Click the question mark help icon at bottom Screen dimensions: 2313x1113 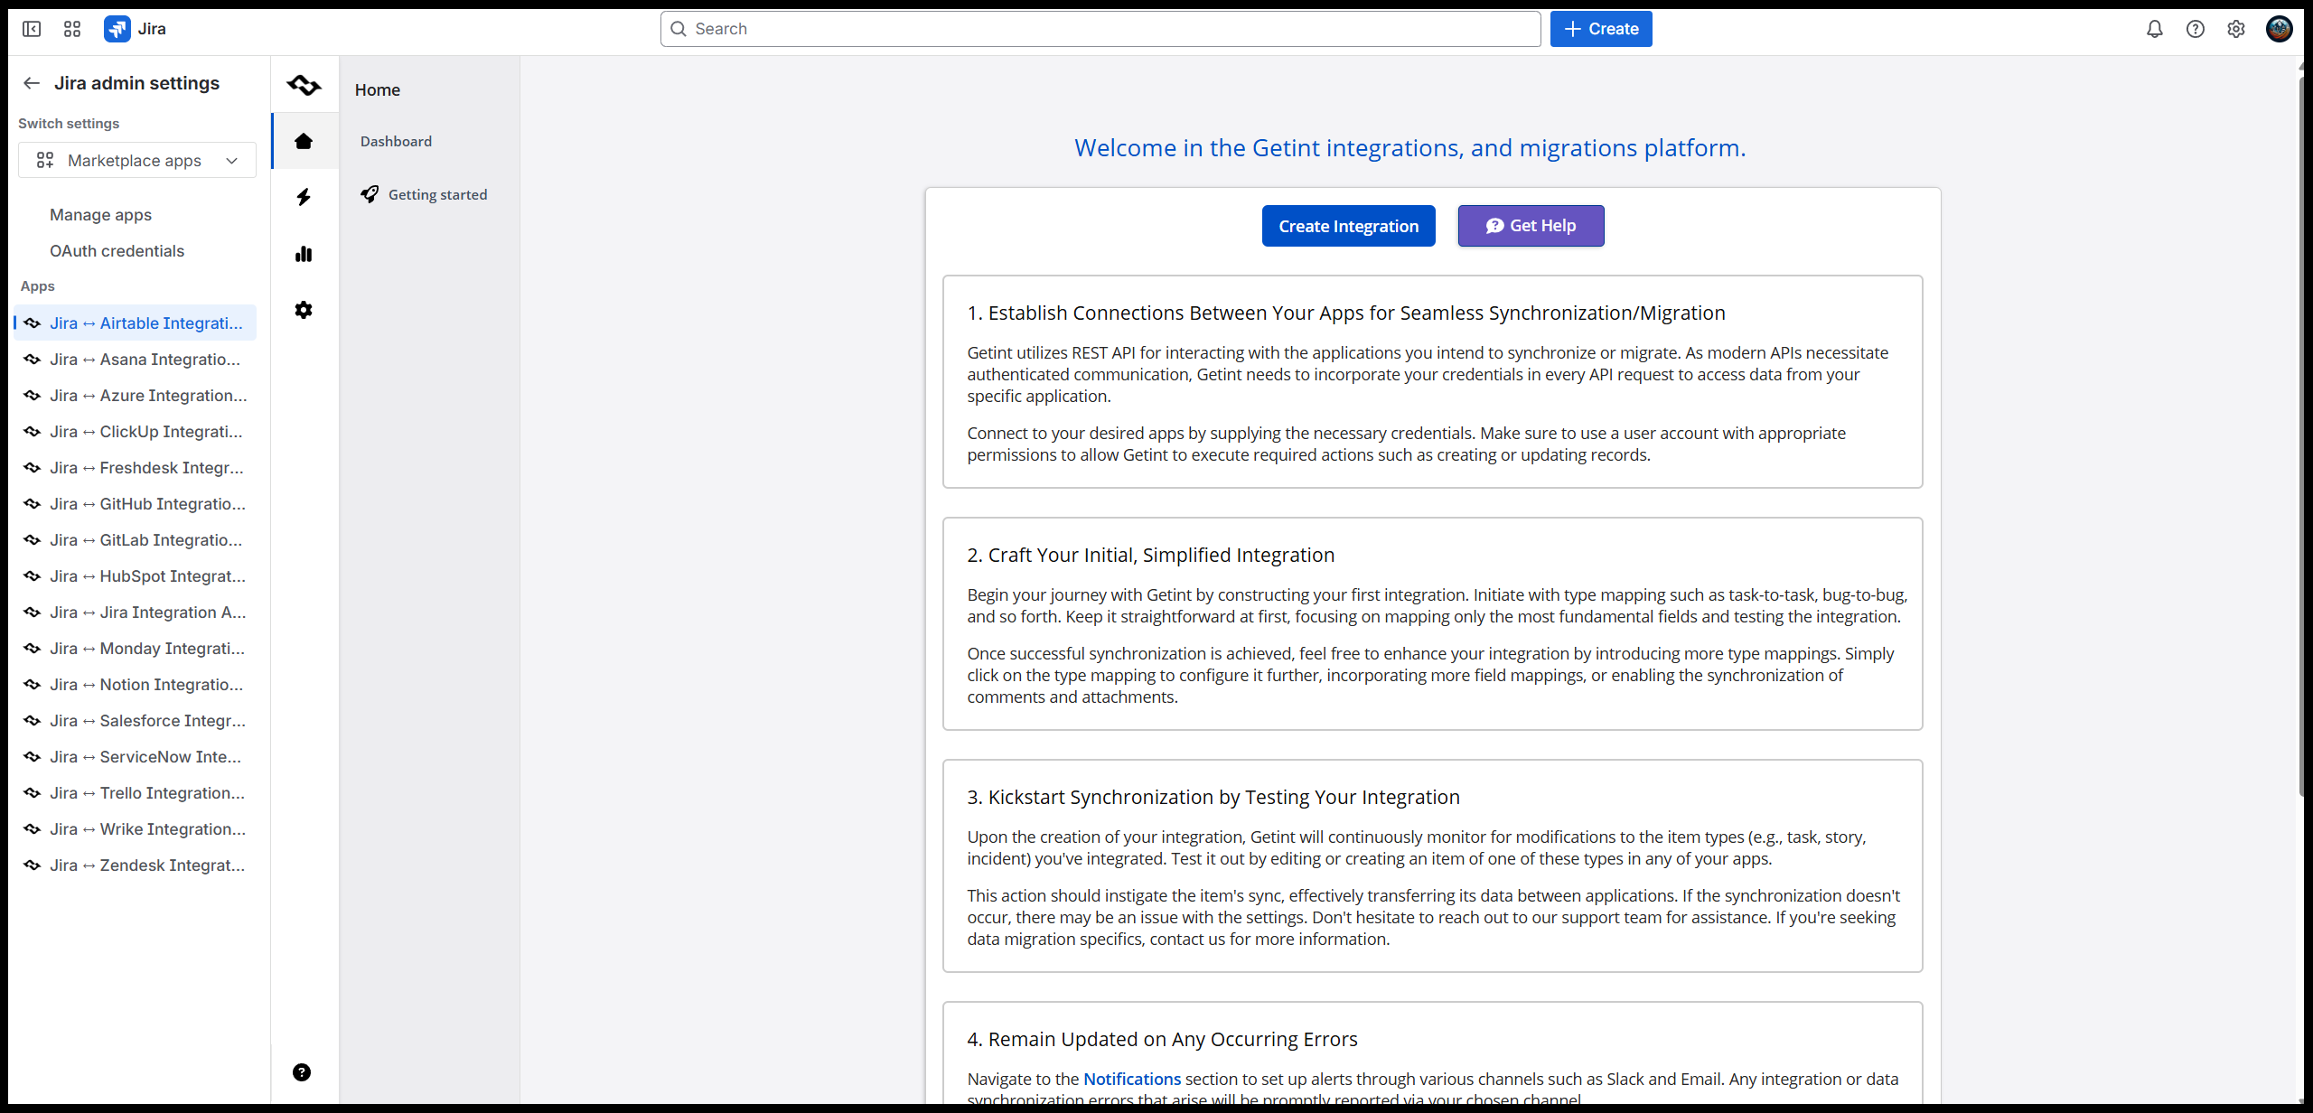302,1072
